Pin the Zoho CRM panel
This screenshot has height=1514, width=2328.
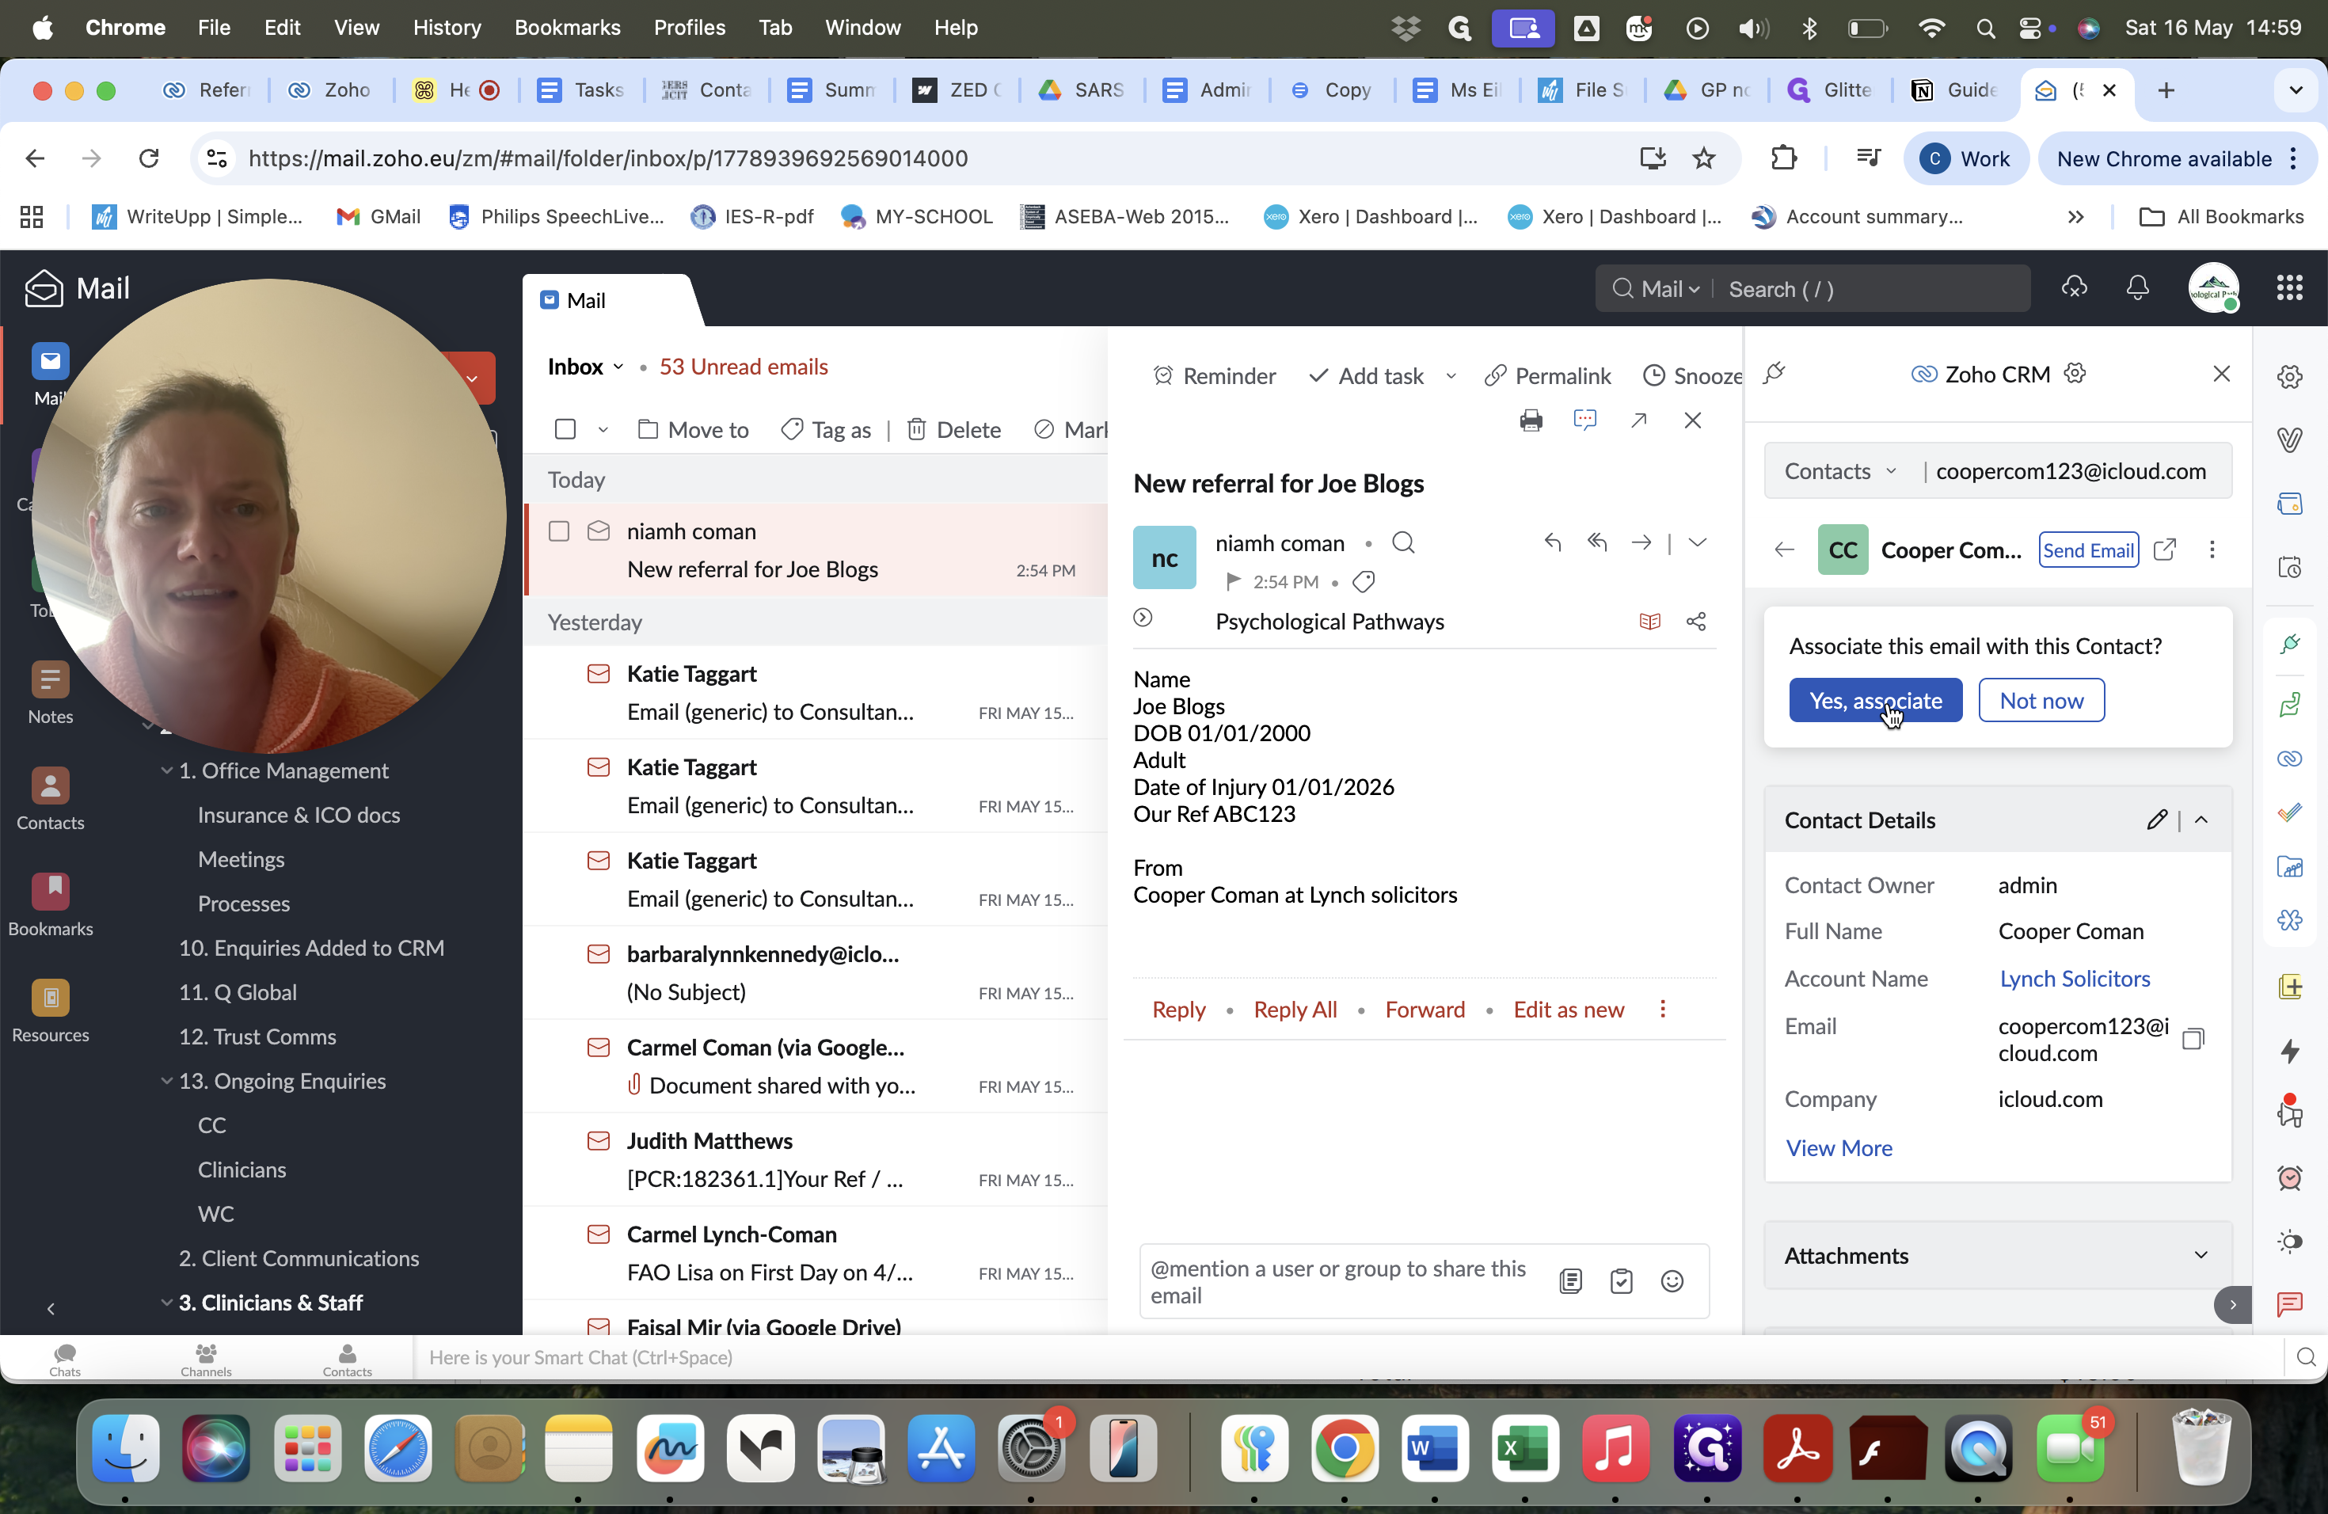[1775, 374]
